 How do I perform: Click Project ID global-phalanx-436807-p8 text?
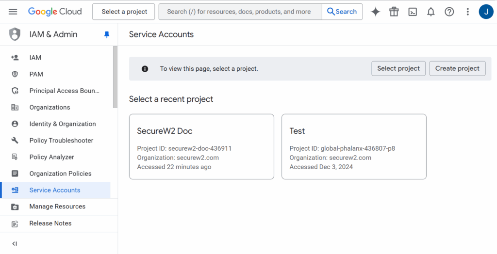click(x=342, y=148)
